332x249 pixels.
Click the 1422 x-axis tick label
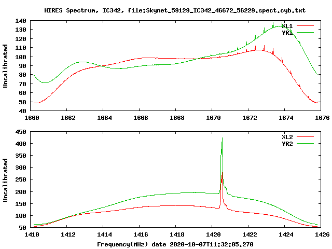click(250, 234)
